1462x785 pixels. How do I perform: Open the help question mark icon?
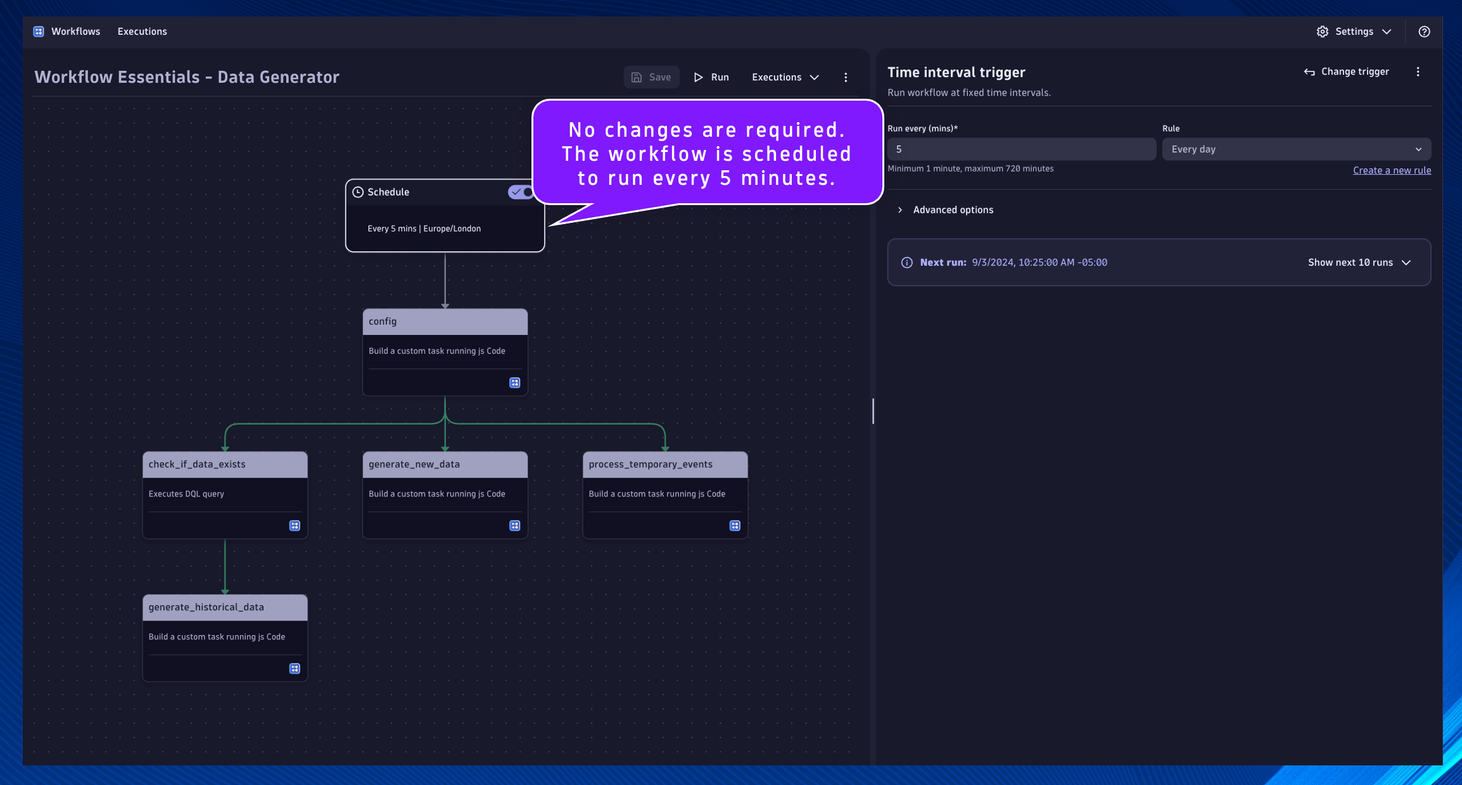(1424, 32)
